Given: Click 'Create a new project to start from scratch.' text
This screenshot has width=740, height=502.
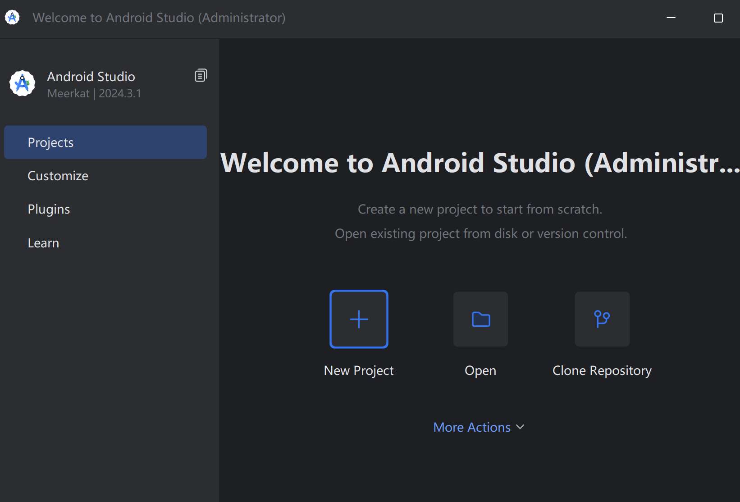Looking at the screenshot, I should click(480, 209).
